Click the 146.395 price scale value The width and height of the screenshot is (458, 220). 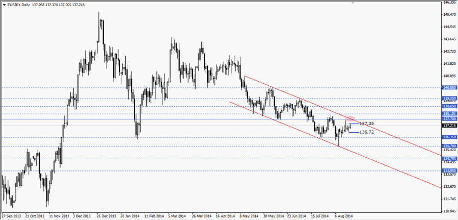click(x=450, y=2)
